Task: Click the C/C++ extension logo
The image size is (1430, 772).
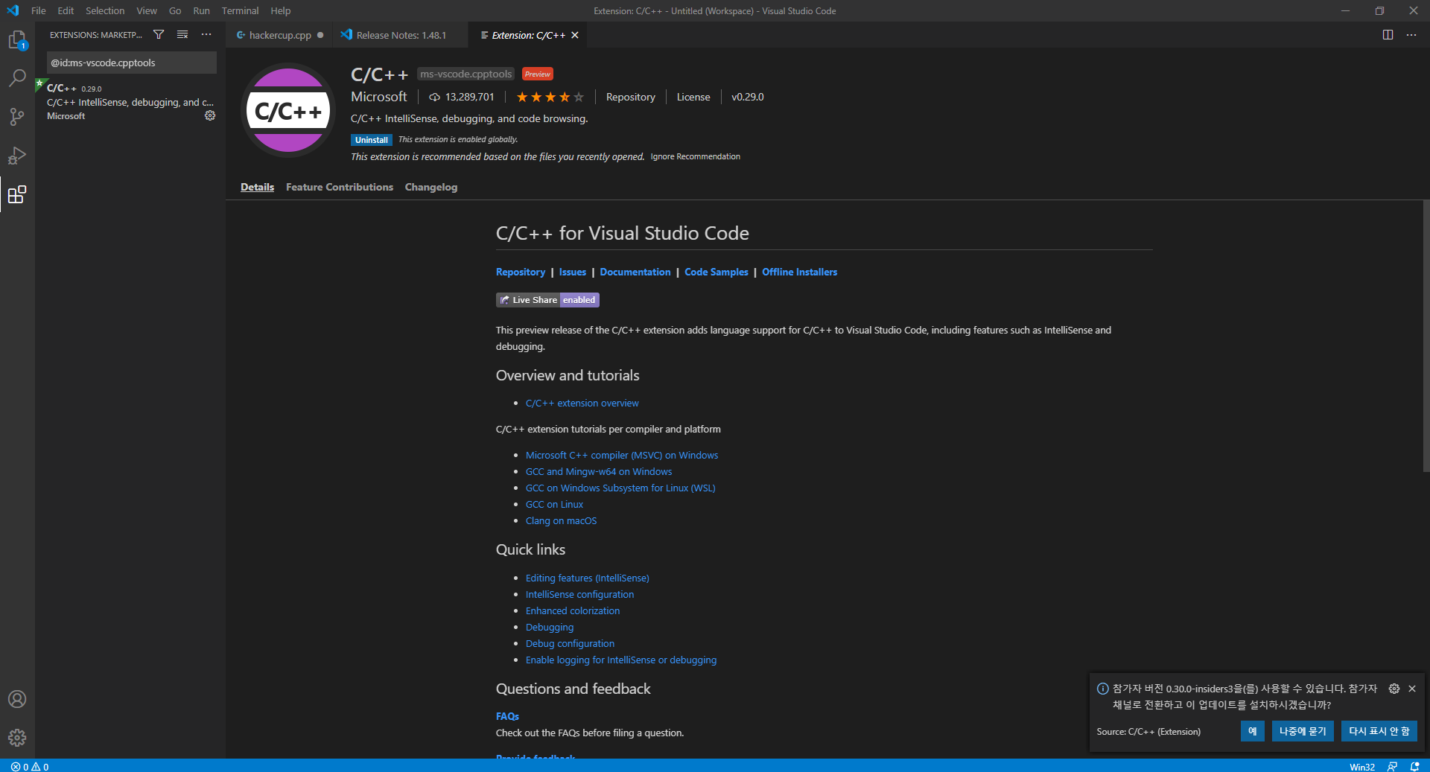Action: [x=288, y=110]
